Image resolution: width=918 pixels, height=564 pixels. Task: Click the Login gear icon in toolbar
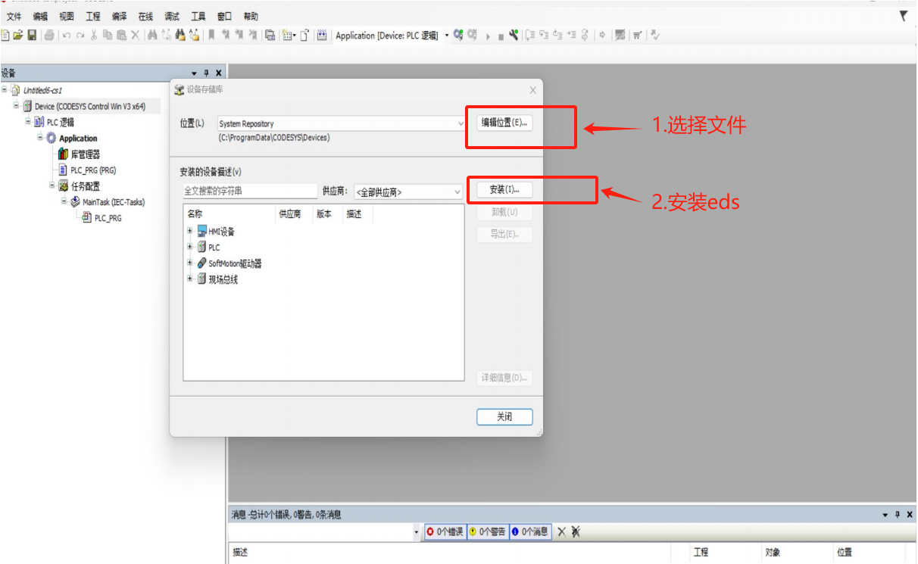click(x=458, y=35)
